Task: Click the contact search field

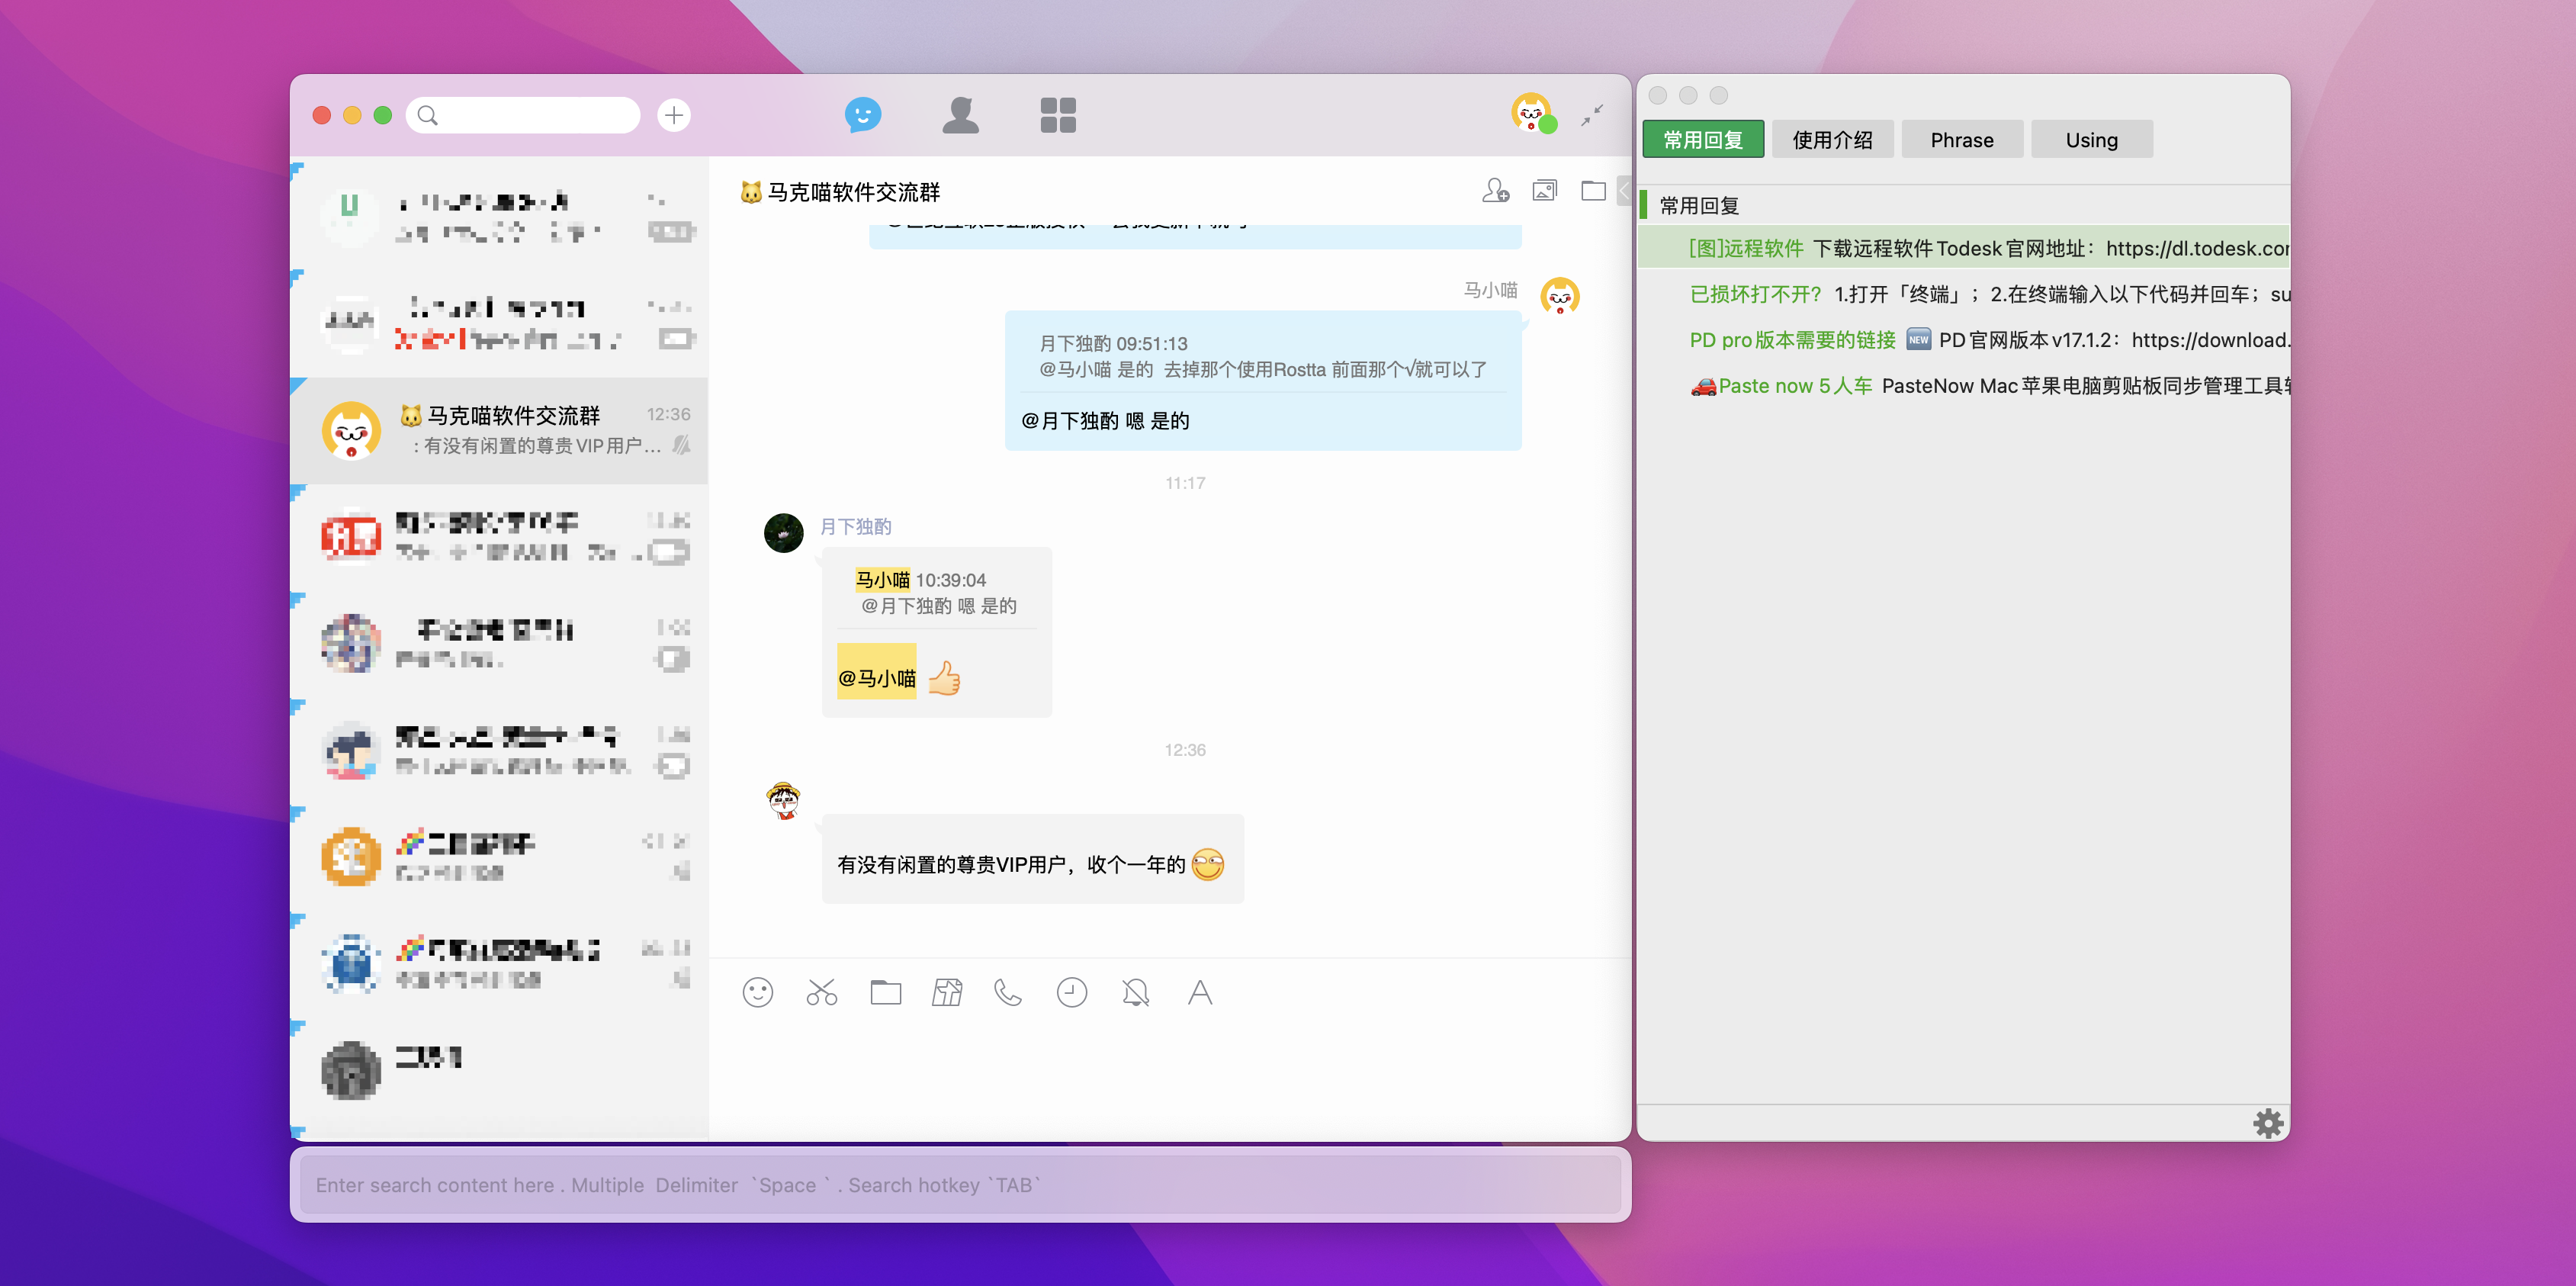Action: tap(523, 115)
